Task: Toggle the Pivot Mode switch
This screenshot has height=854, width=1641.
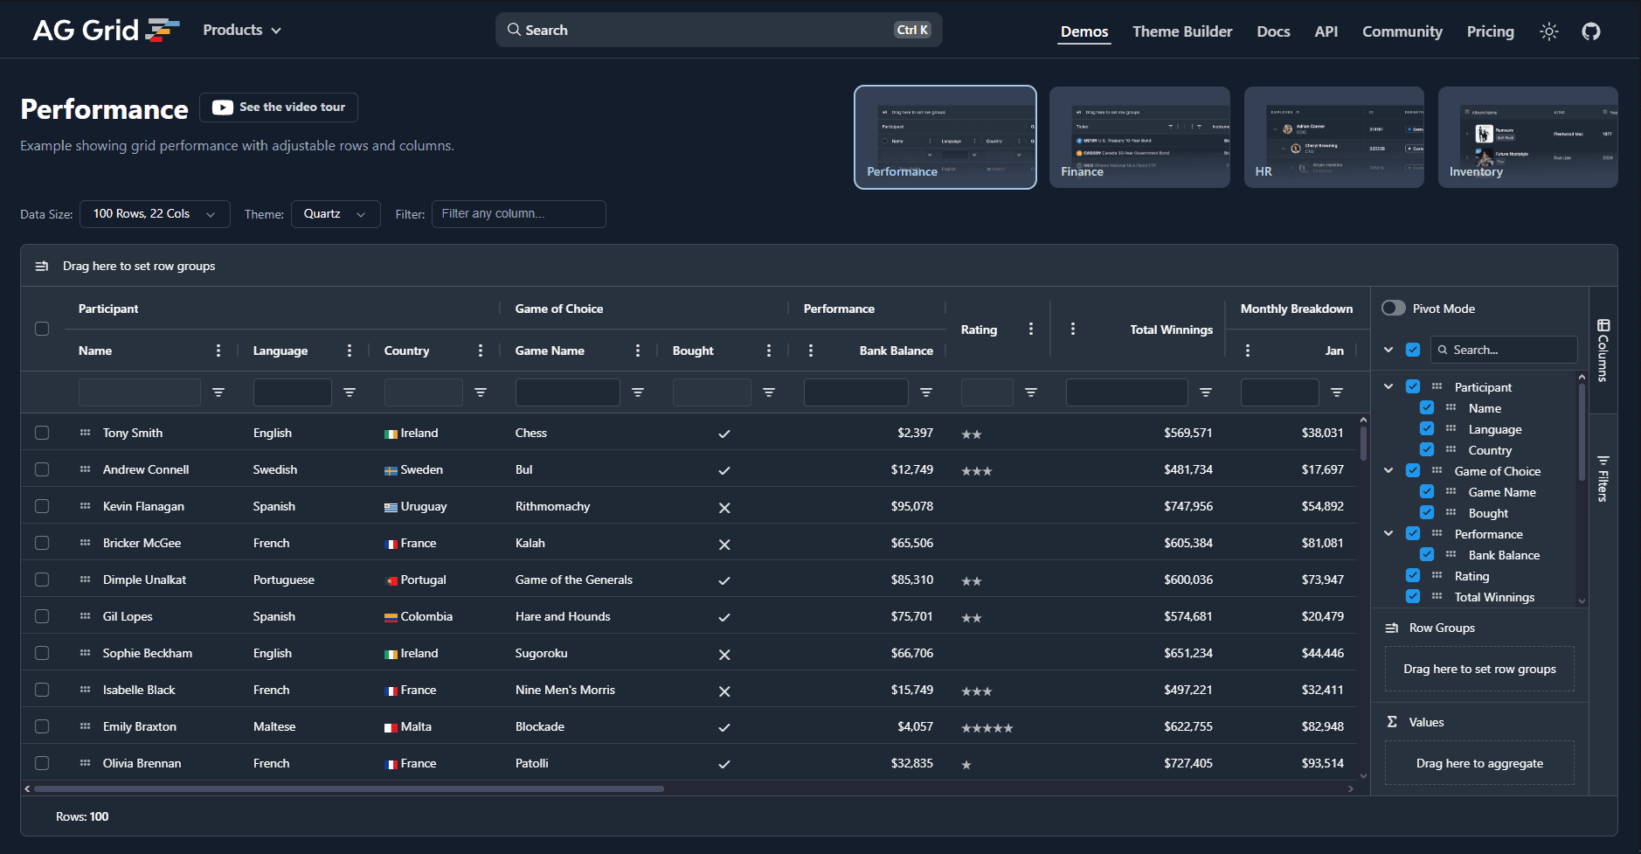Action: (1394, 309)
